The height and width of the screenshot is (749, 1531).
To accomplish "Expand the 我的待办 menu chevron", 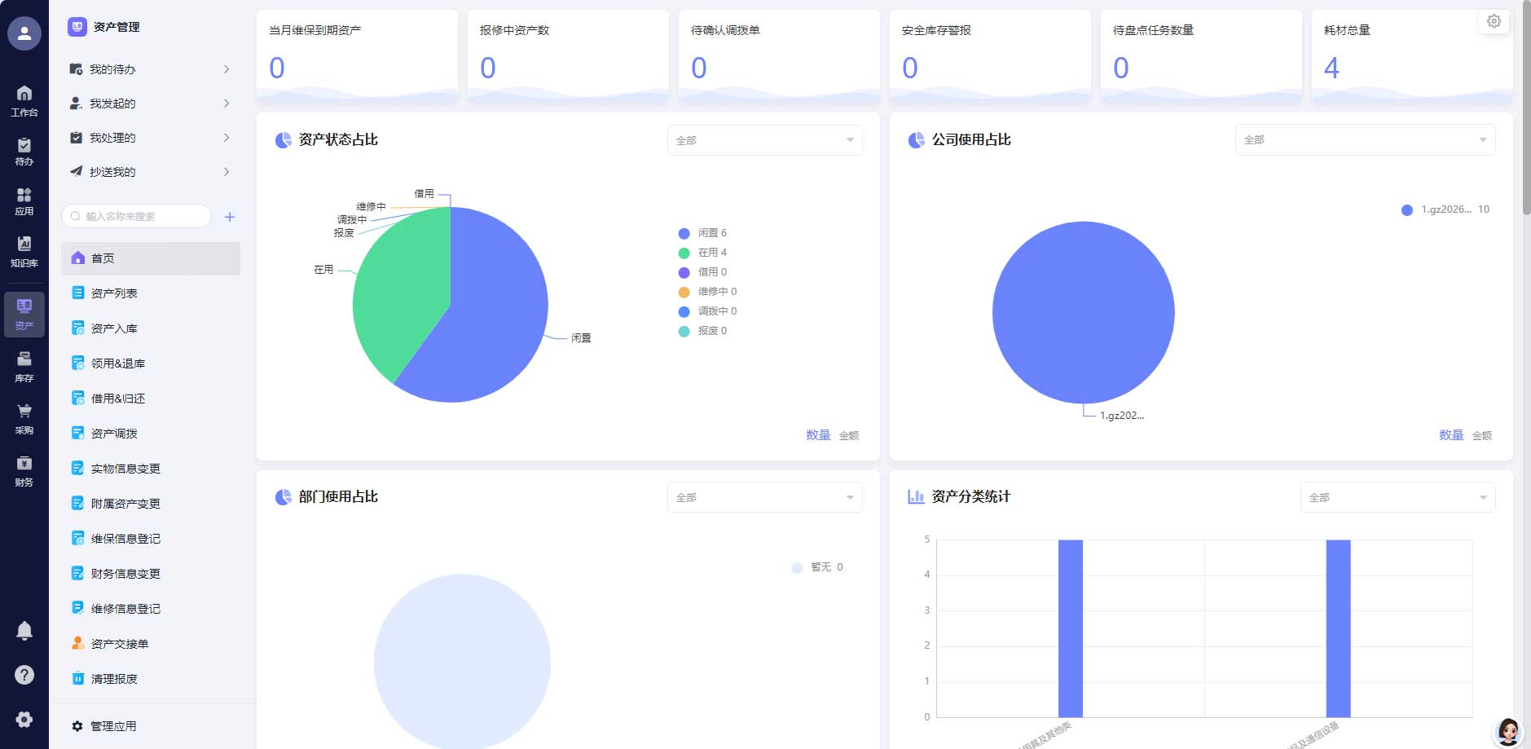I will click(x=227, y=69).
